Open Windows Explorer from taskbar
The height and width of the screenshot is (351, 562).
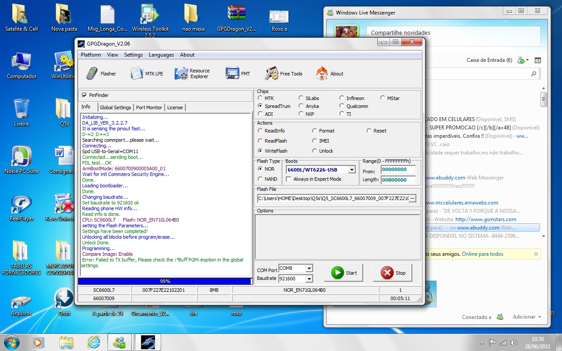[66, 342]
